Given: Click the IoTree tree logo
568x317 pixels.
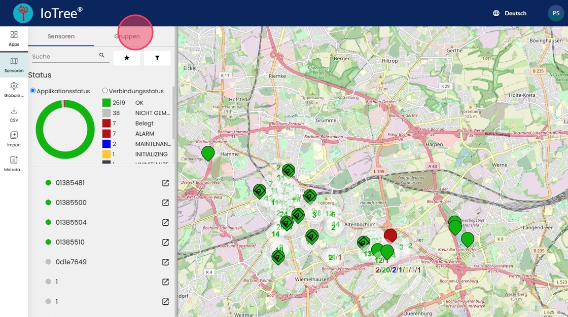Looking at the screenshot, I should click(x=23, y=13).
